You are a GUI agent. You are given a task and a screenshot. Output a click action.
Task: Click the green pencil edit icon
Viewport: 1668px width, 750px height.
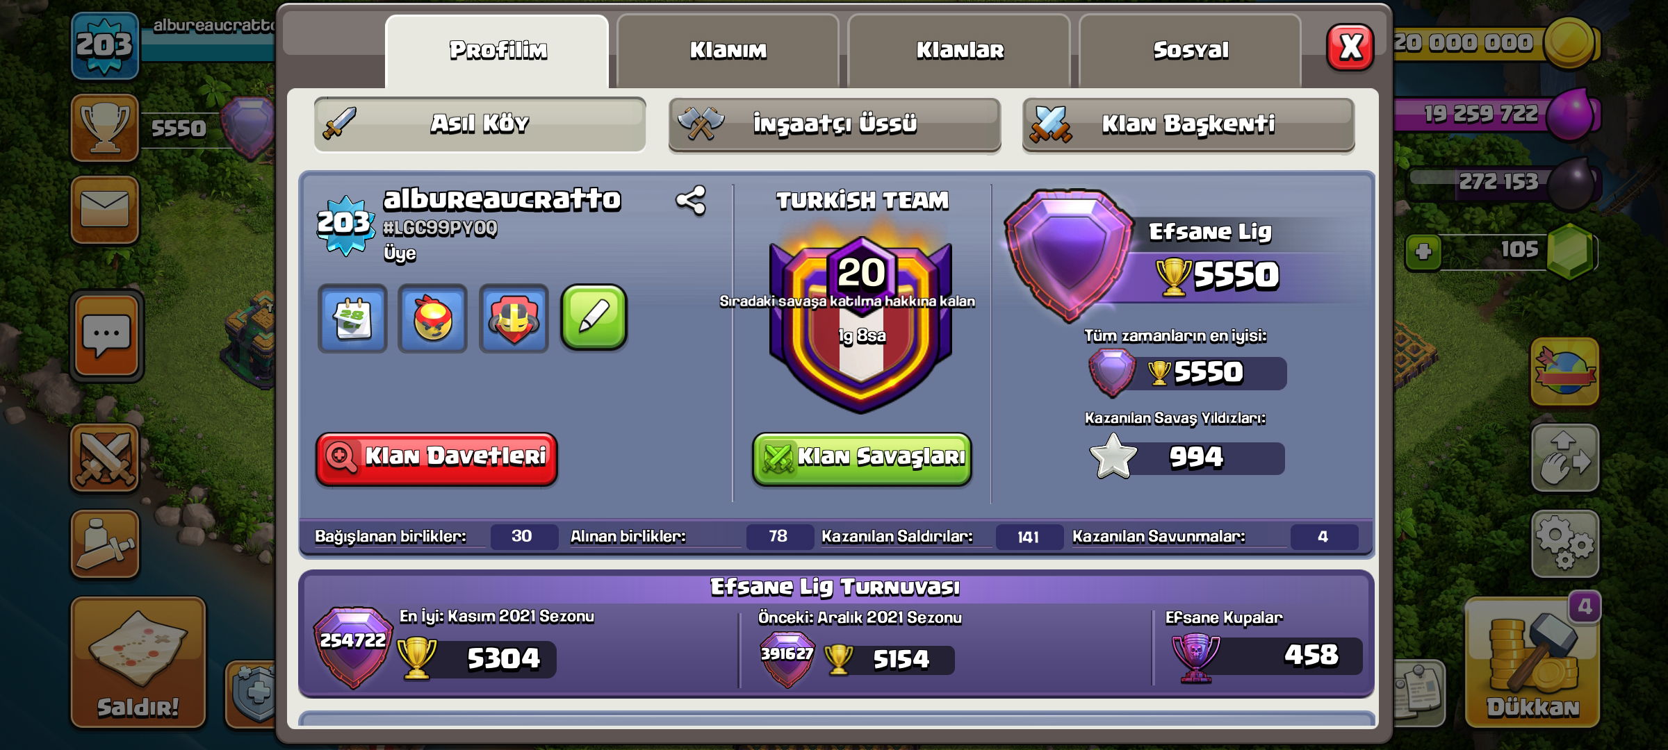click(x=594, y=317)
